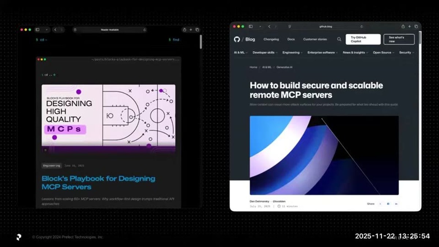Image resolution: width=439 pixels, height=247 pixels.
Task: Toggle sidebar in the Block blog window
Action: [x=37, y=30]
